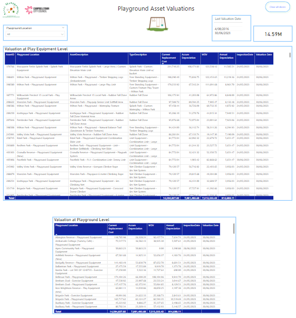Click the 14.59M total card
The image size is (296, 318).
coord(273,34)
